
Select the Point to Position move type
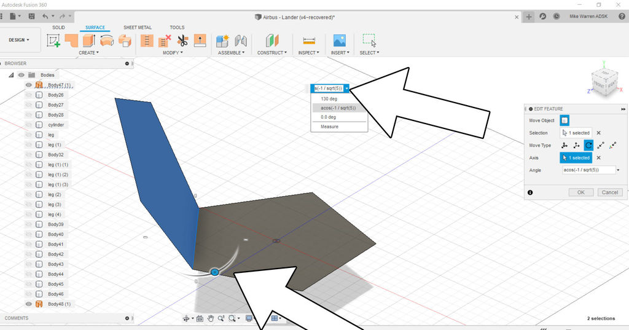(x=612, y=145)
